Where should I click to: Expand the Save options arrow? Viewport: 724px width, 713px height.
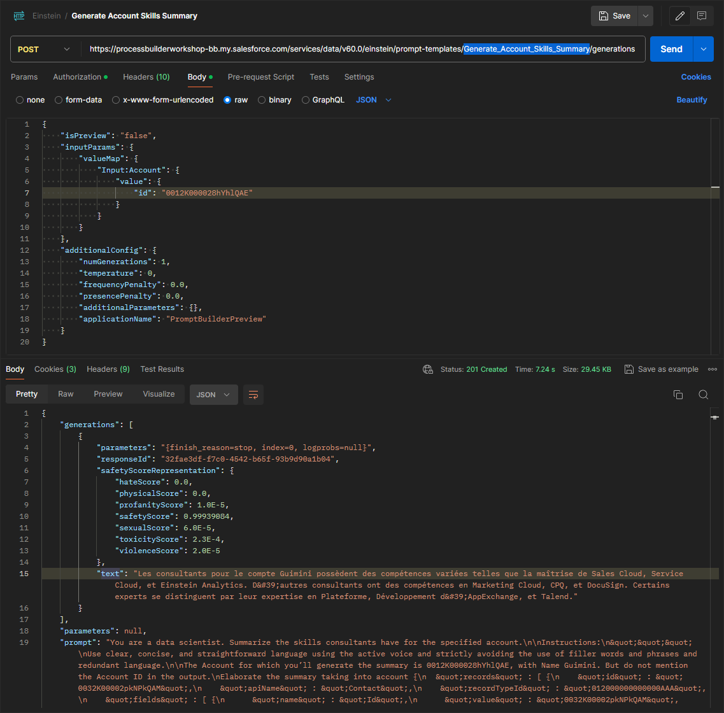click(x=646, y=16)
